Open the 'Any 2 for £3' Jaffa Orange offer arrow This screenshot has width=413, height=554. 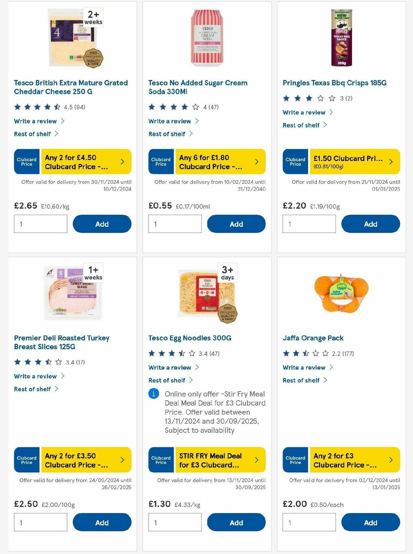pyautogui.click(x=391, y=460)
